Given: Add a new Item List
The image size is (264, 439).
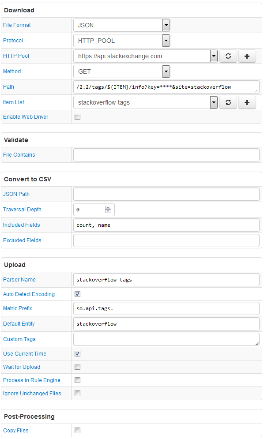Looking at the screenshot, I should [x=247, y=102].
